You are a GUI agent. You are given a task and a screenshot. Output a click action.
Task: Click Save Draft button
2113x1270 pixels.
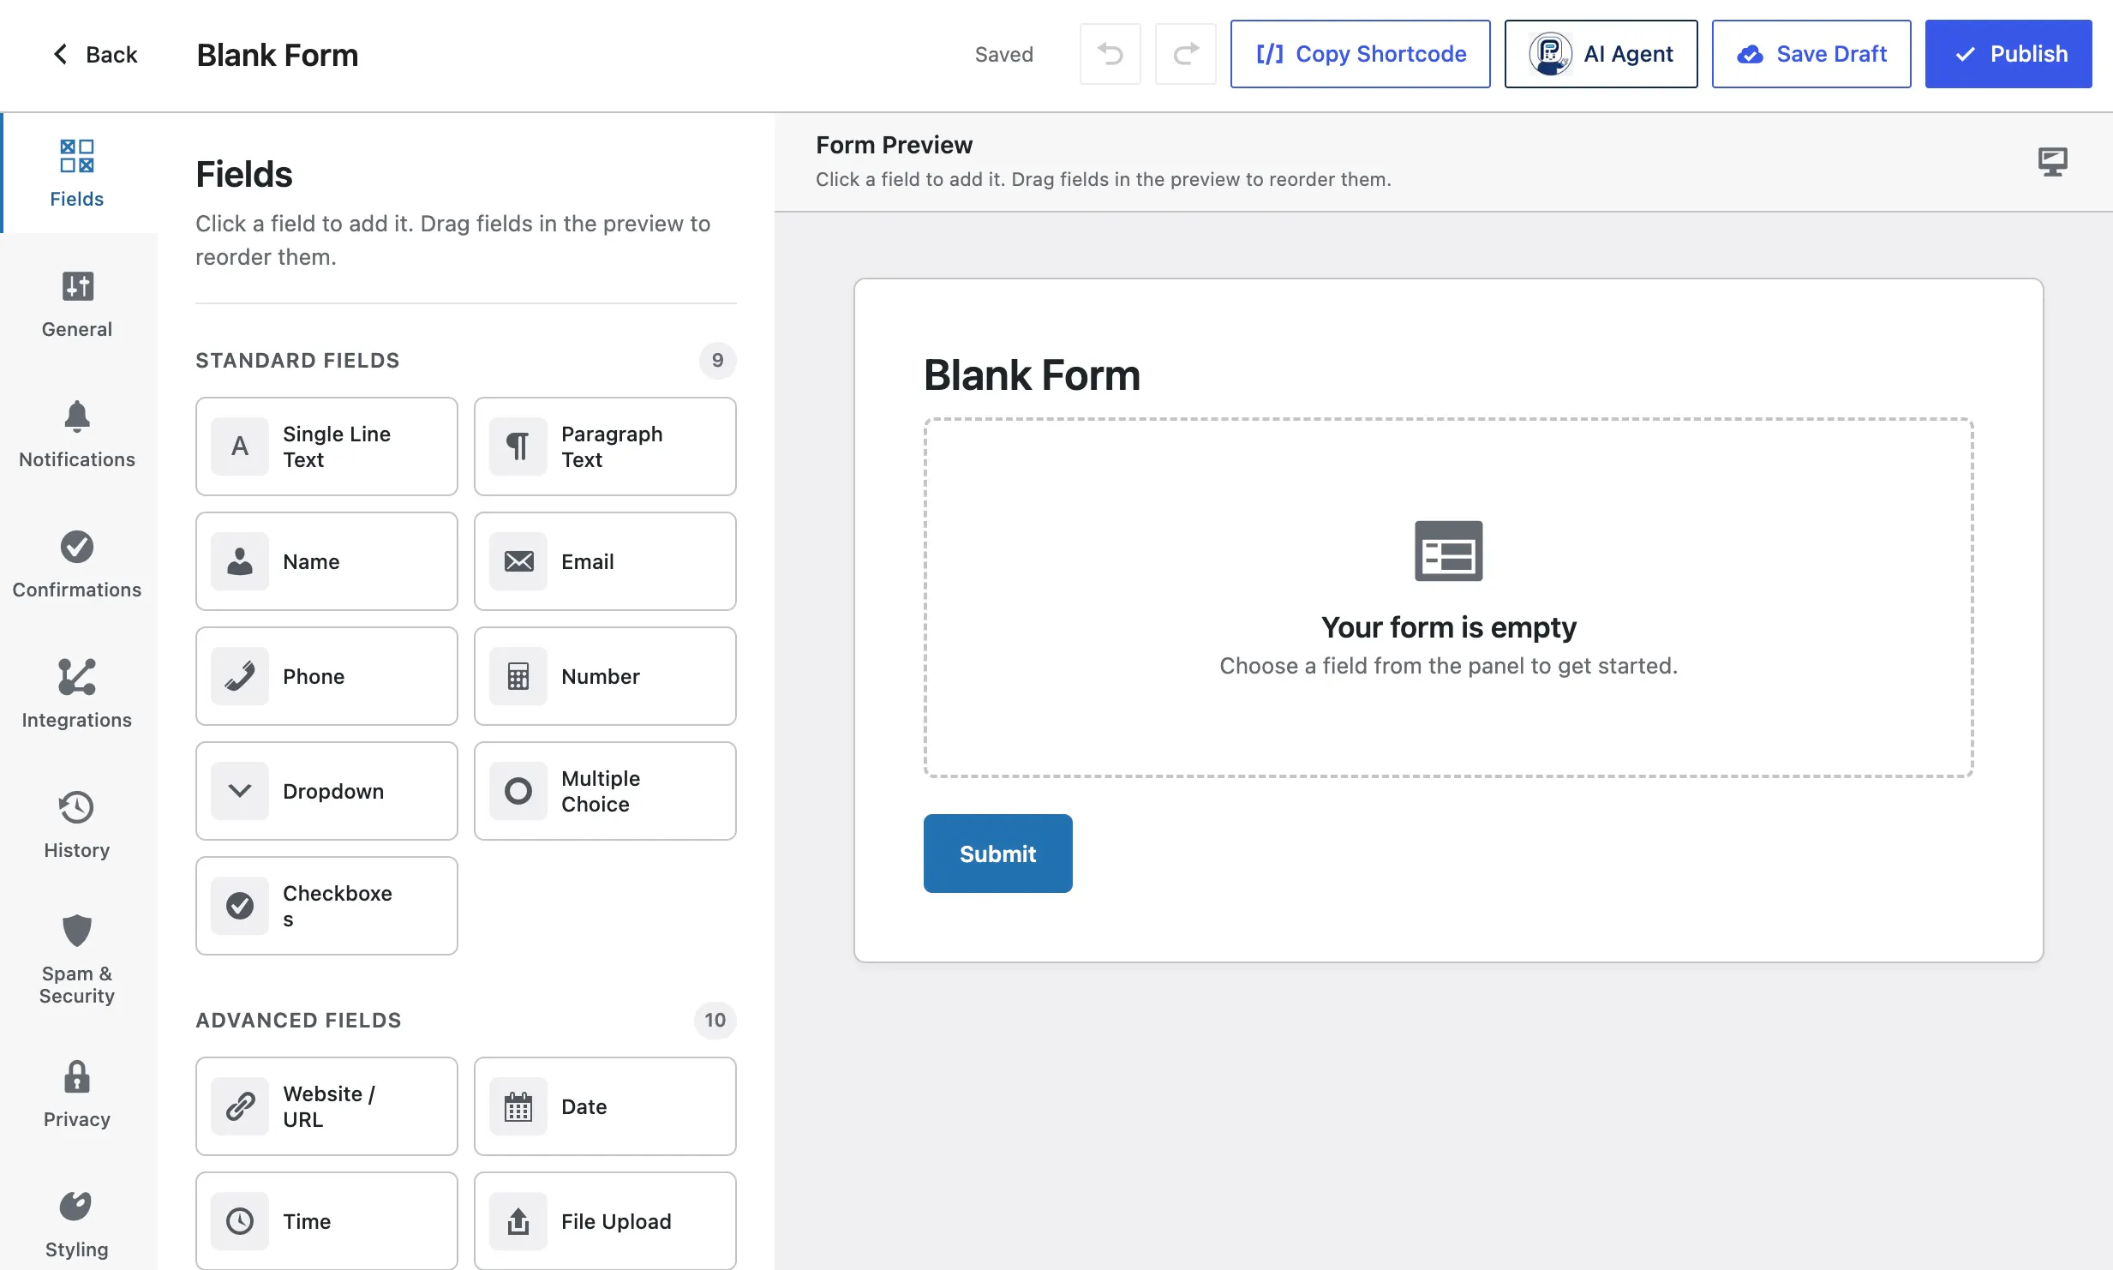click(x=1811, y=54)
